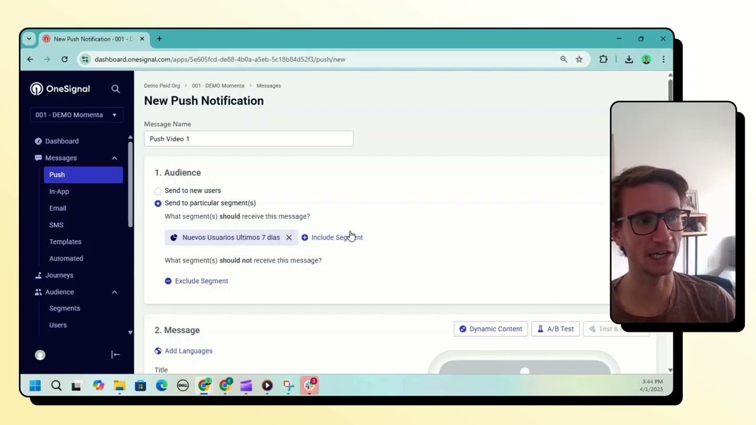Open Templates in sidebar
The image size is (756, 425).
[x=66, y=241]
